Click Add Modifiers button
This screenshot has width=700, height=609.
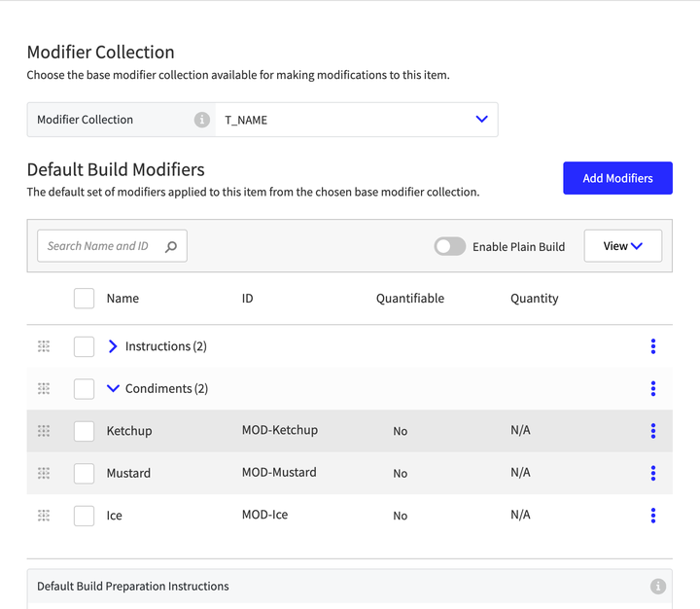tap(617, 178)
